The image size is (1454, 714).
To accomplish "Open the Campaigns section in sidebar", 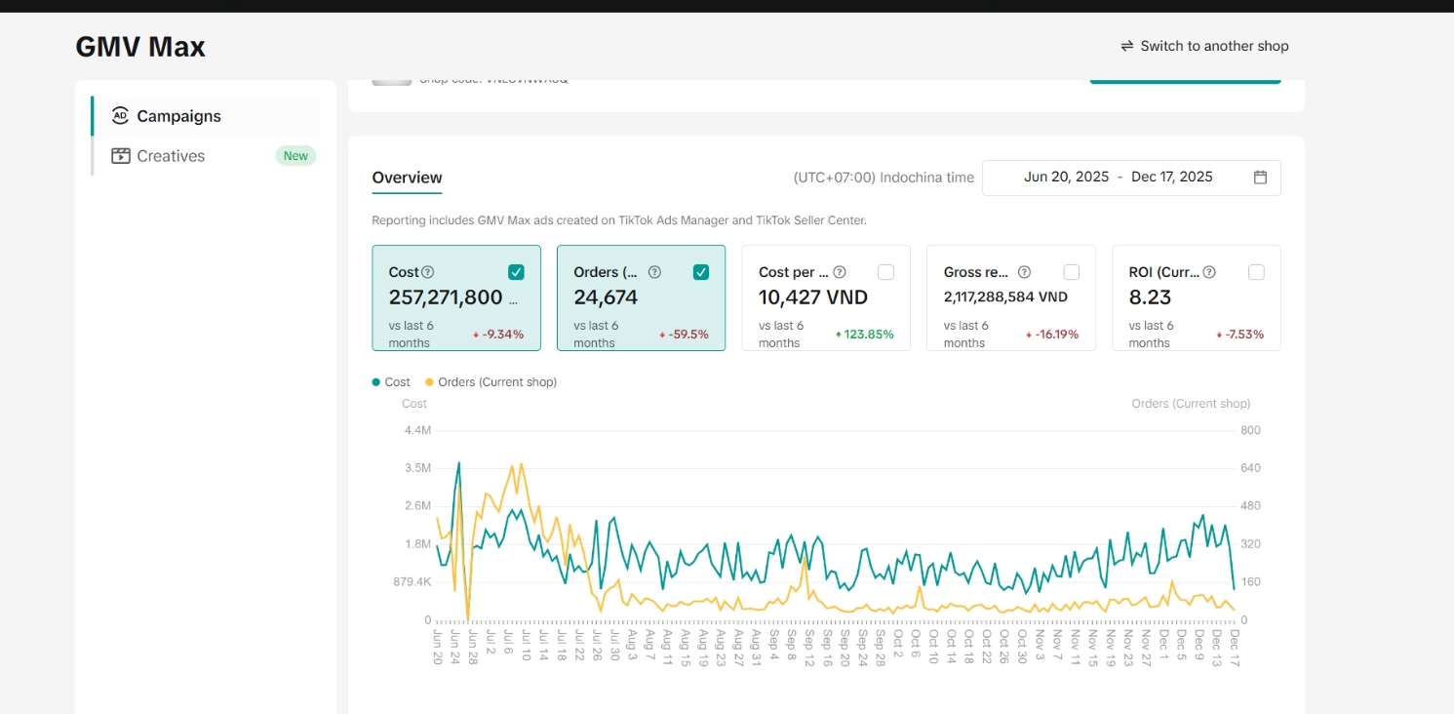I will coord(206,116).
